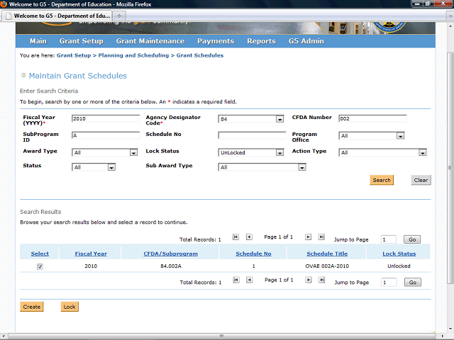454x340 pixels.
Task: Open the Sub Award Type dropdown
Action: pos(301,167)
